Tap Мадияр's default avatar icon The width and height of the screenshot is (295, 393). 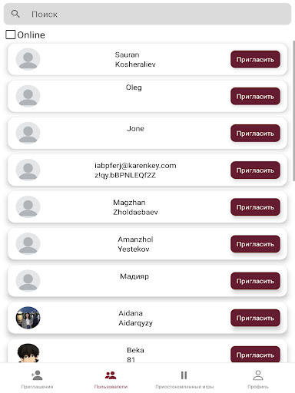28,281
